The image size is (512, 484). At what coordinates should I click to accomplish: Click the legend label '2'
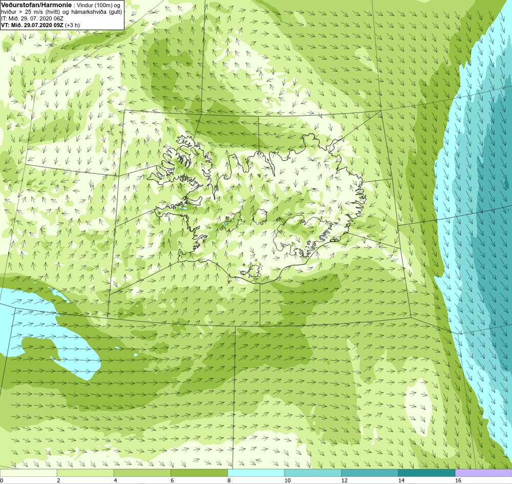pyautogui.click(x=58, y=480)
